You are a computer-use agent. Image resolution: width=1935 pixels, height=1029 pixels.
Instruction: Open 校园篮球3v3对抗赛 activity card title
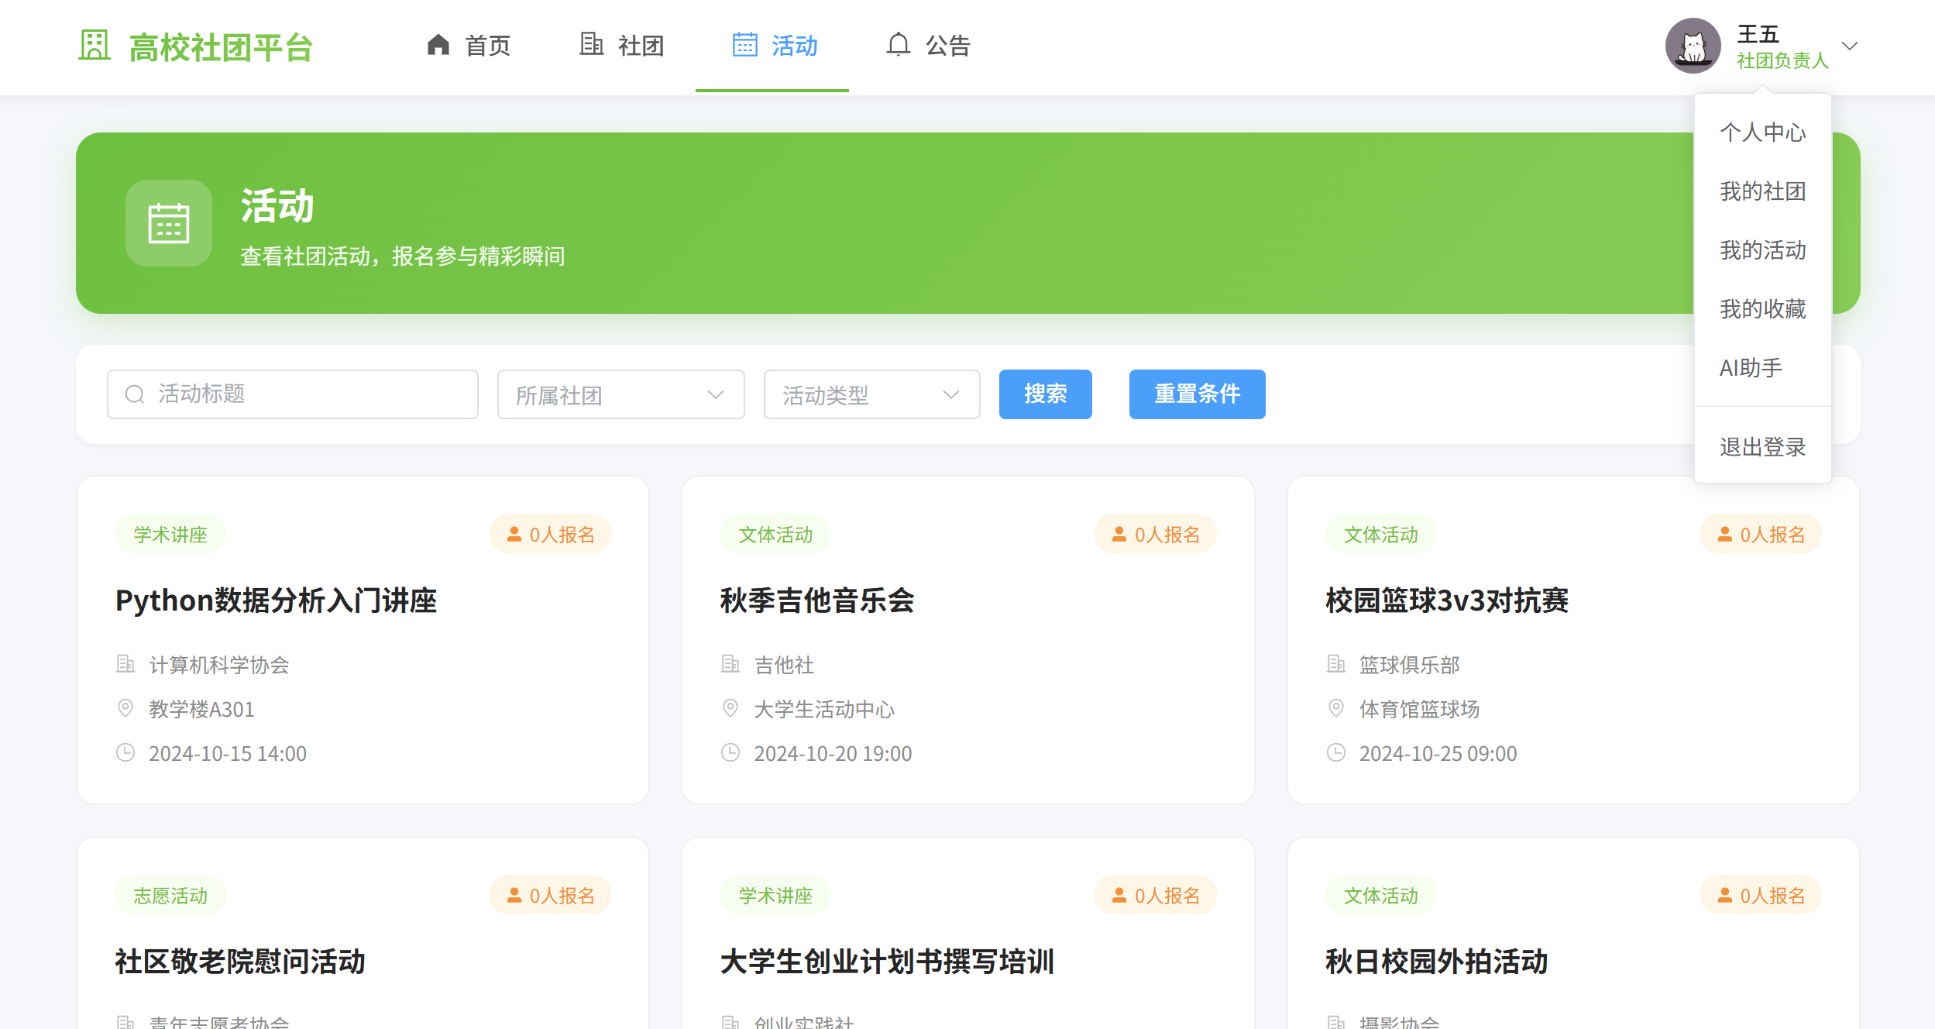pyautogui.click(x=1447, y=601)
